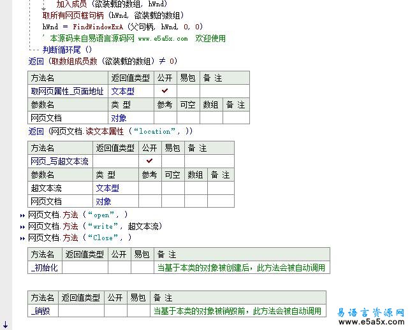
Task: Toggle 公开 checkmark for 网页_写超文本流
Action: [150, 161]
